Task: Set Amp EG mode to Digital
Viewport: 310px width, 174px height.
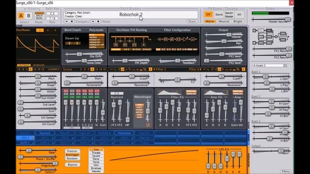Action: [238, 91]
